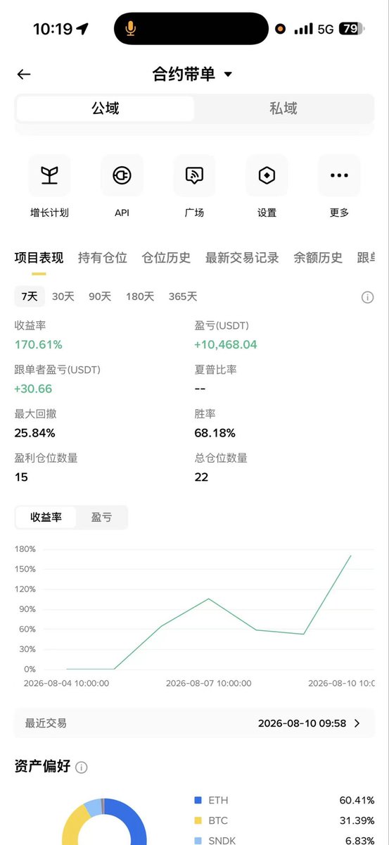Tap the 收益率 value 170.61%
The width and height of the screenshot is (389, 845).
pyautogui.click(x=39, y=344)
